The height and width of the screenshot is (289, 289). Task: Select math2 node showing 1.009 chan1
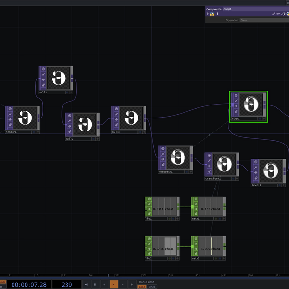210,247
